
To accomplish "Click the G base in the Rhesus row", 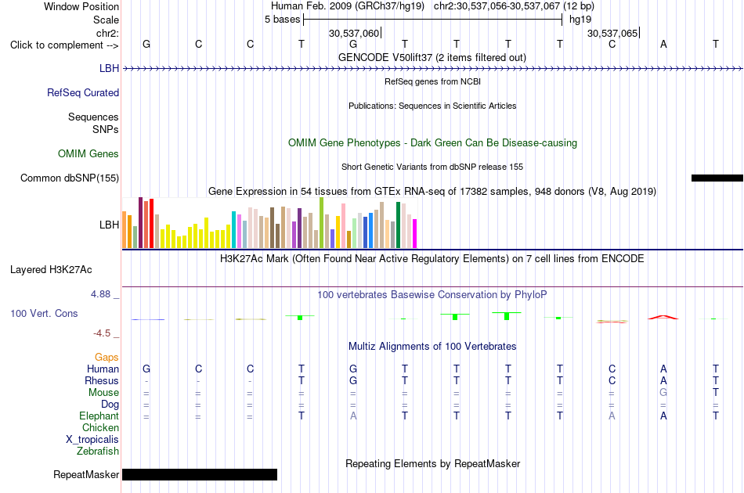I will (353, 380).
